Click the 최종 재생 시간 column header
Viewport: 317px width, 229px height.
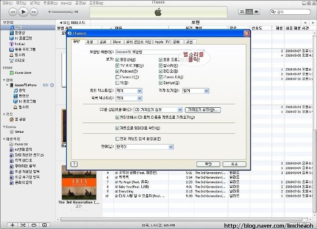coord(297,28)
